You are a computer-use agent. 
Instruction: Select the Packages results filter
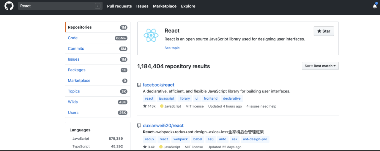pyautogui.click(x=97, y=70)
